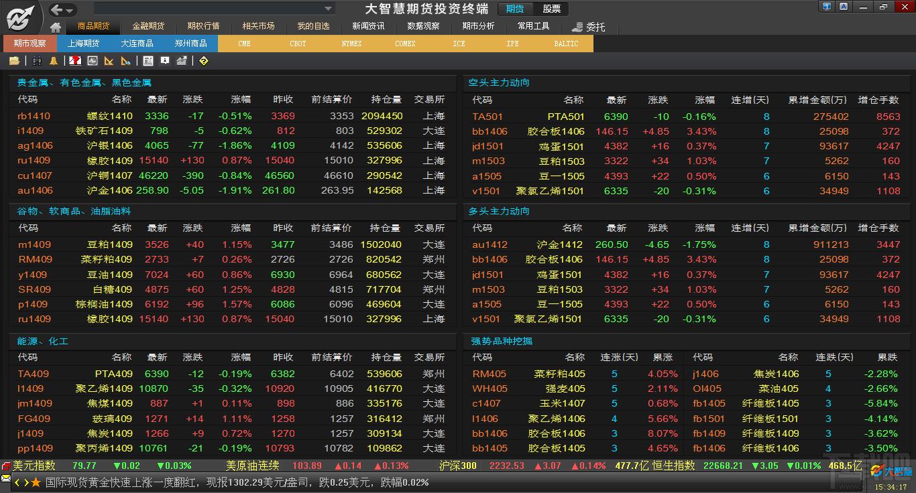Open the 相关市场 menu
This screenshot has width=916, height=493.
pos(258,26)
